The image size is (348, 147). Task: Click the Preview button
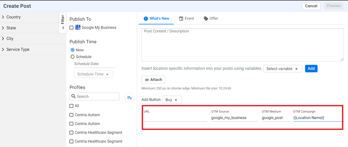click(334, 6)
